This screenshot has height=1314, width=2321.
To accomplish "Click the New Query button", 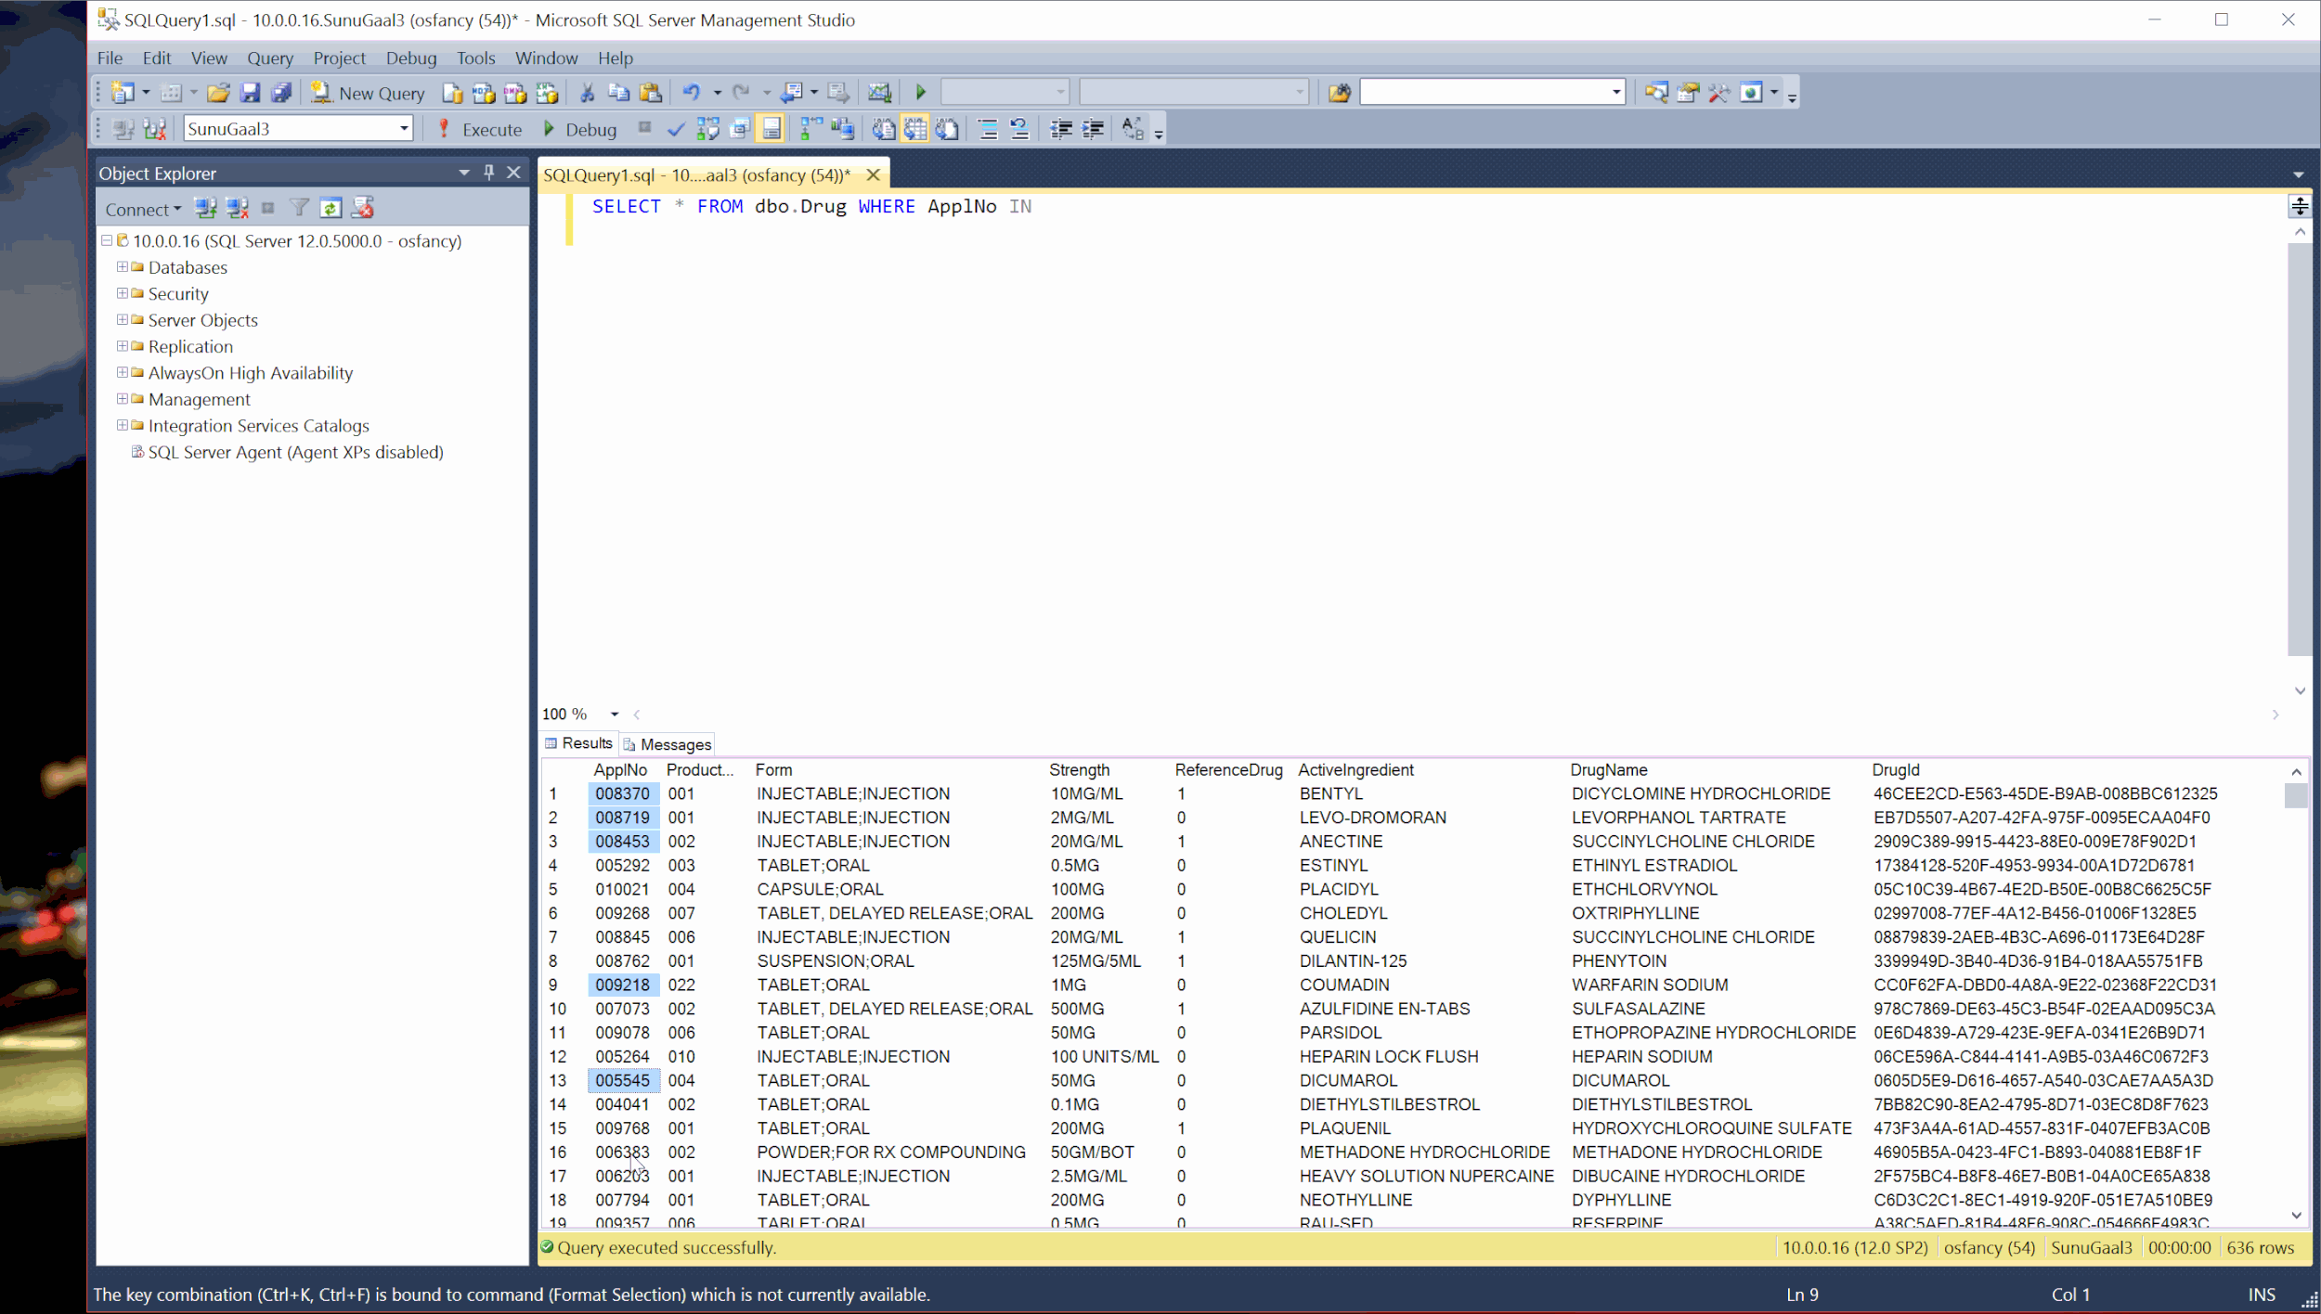I will click(x=369, y=93).
